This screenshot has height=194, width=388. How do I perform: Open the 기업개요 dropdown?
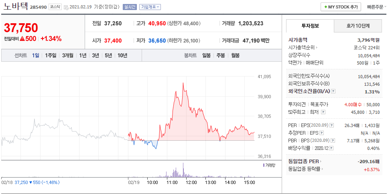coord(150,7)
